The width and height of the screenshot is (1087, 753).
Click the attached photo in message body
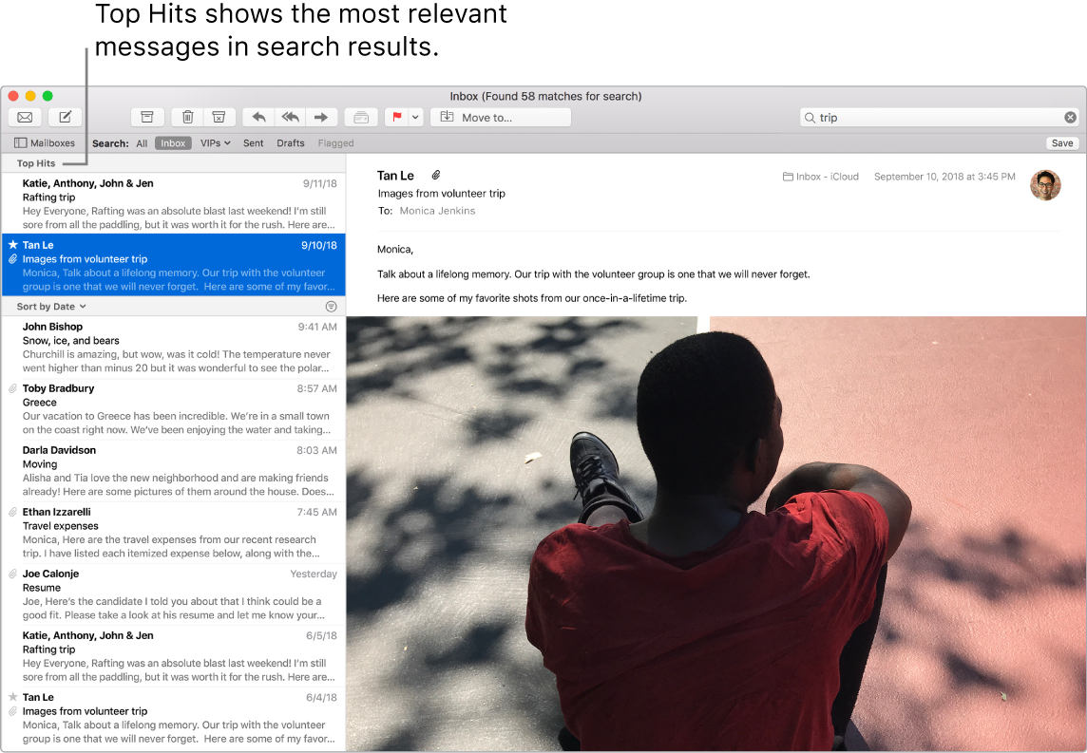tap(716, 534)
